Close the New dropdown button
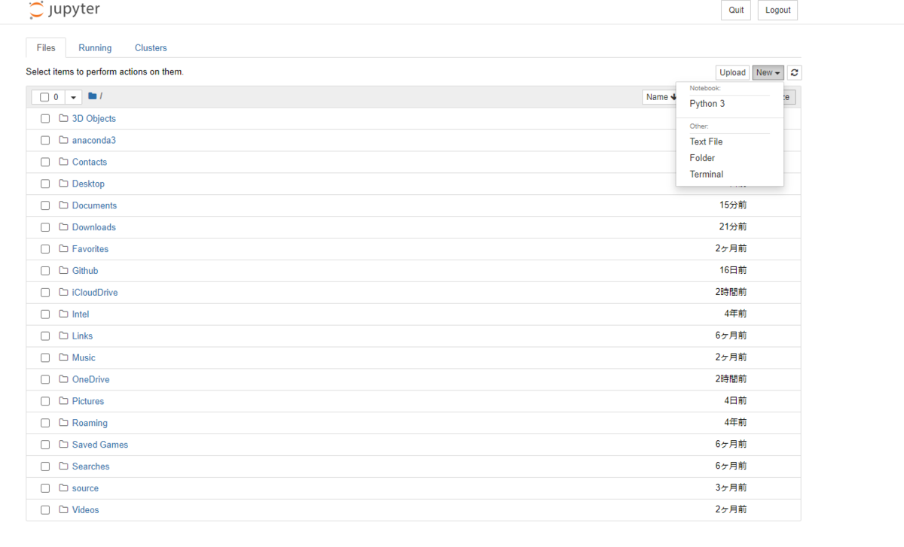This screenshot has width=904, height=547. click(768, 73)
